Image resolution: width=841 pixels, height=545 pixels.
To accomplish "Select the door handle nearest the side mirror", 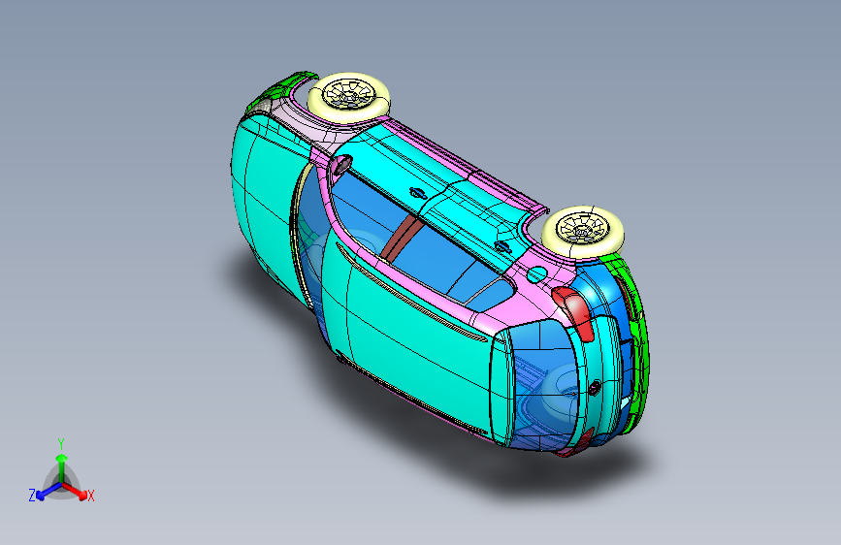I will coord(418,193).
